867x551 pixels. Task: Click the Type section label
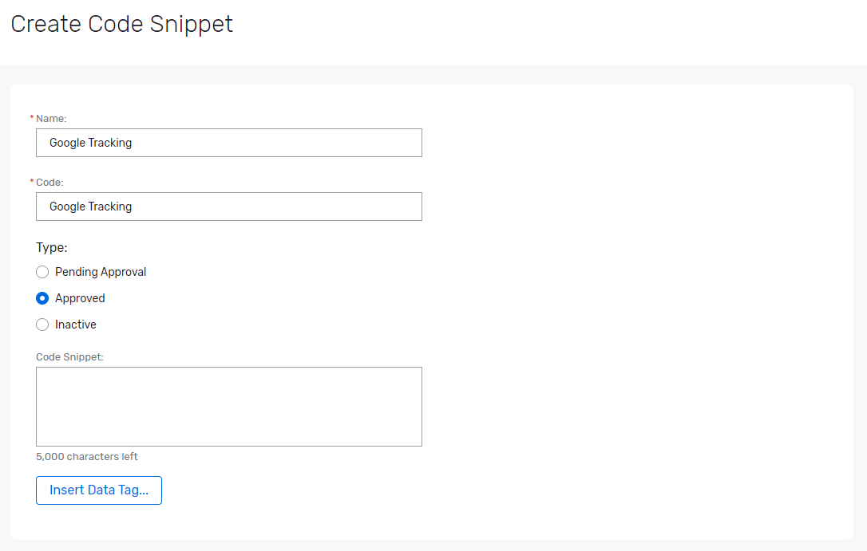point(51,247)
